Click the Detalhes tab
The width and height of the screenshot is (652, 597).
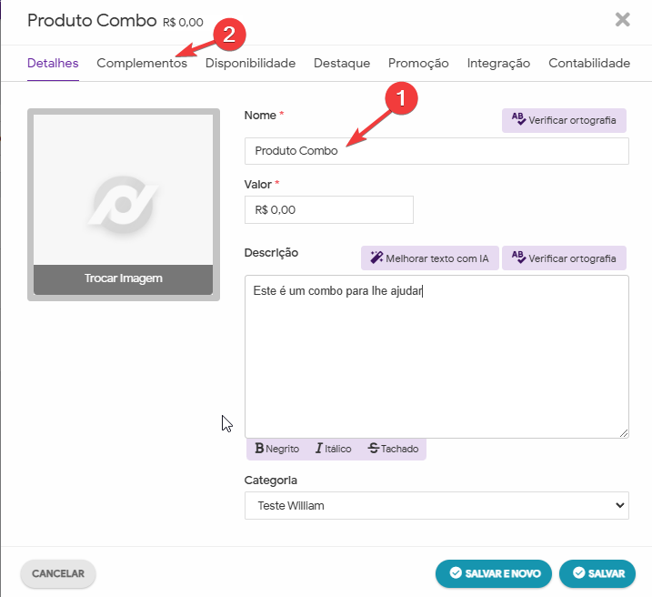click(53, 64)
